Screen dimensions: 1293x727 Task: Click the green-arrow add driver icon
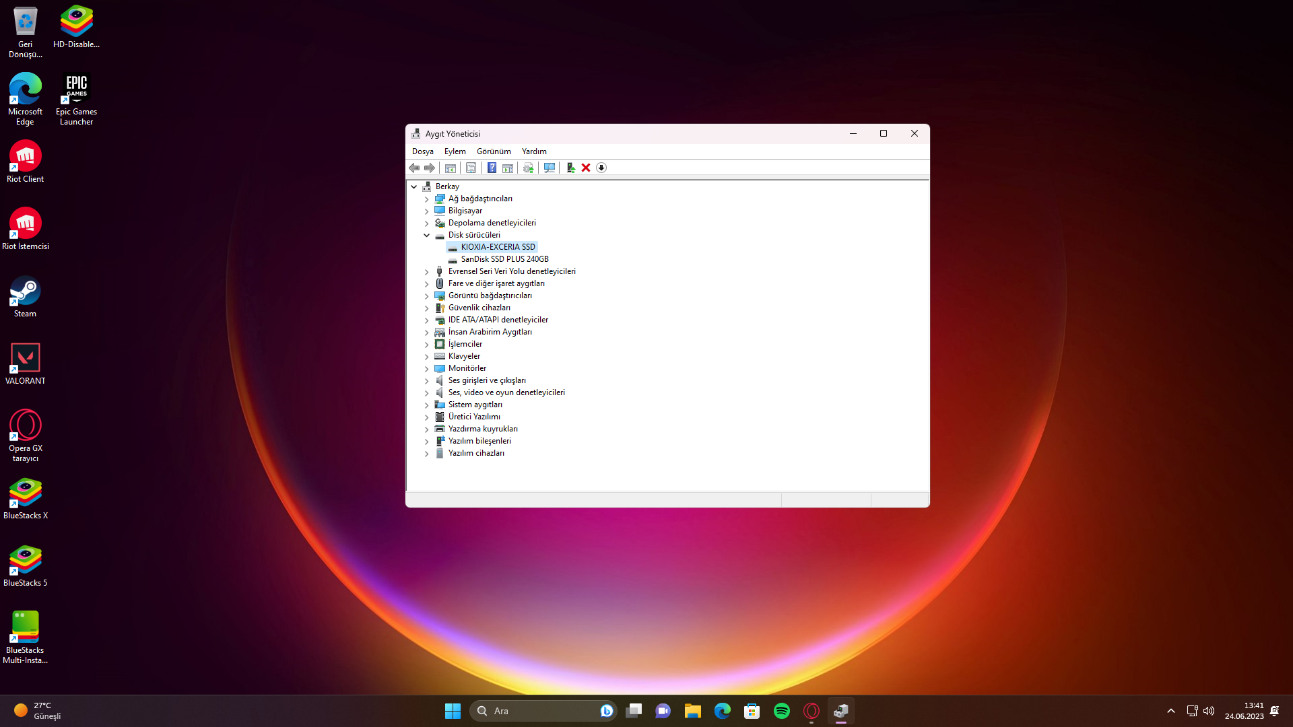pos(570,168)
